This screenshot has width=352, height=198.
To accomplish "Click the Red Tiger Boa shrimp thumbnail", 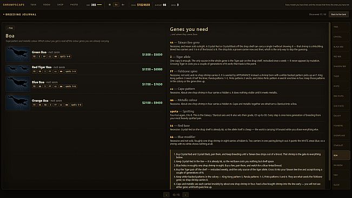I will tap(18, 69).
